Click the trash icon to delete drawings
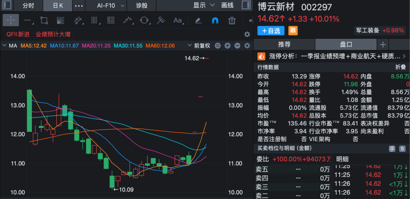Viewport: 410px width, 199px height. coord(232,20)
